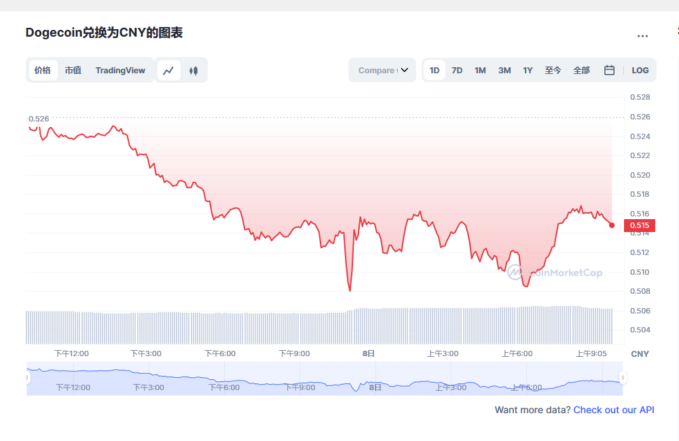The height and width of the screenshot is (441, 679).
Task: Switch to the TradingView tab
Action: point(120,70)
